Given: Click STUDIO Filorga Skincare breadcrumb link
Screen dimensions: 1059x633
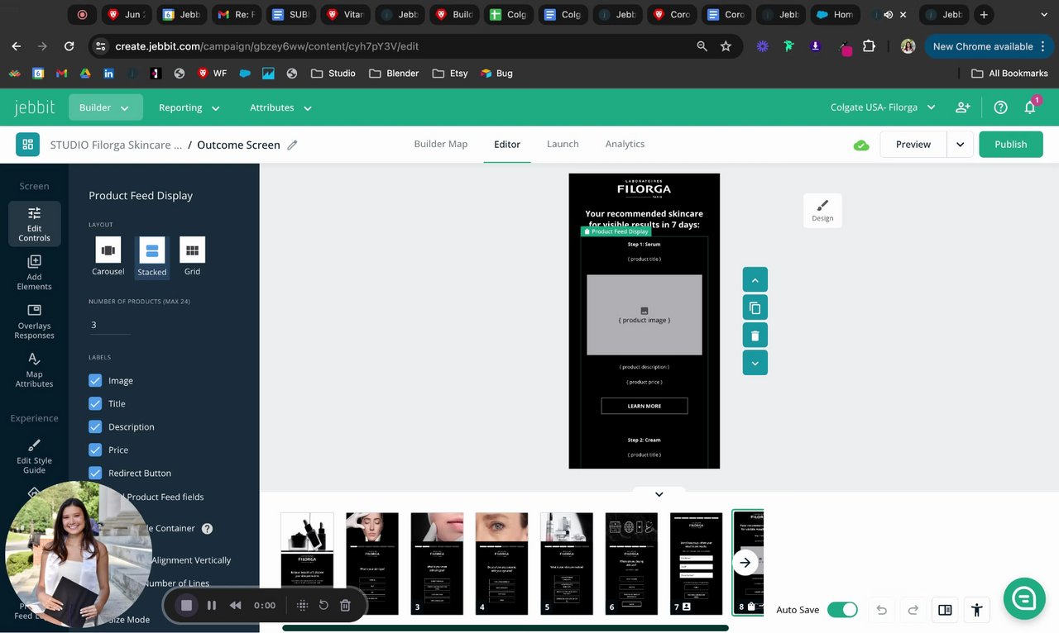Looking at the screenshot, I should 116,145.
